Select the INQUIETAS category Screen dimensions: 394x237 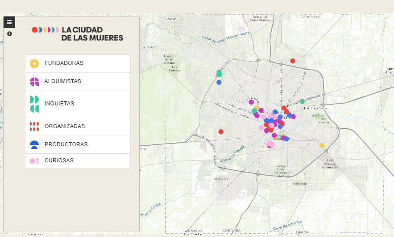pyautogui.click(x=78, y=104)
